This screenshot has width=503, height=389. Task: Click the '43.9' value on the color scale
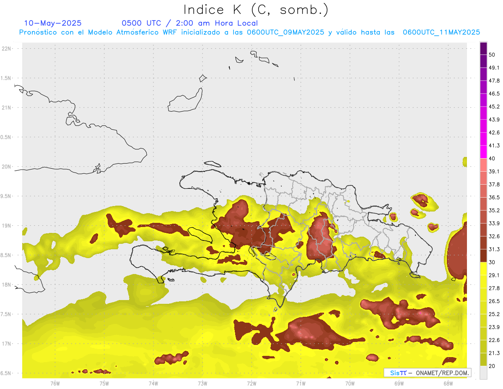click(494, 120)
